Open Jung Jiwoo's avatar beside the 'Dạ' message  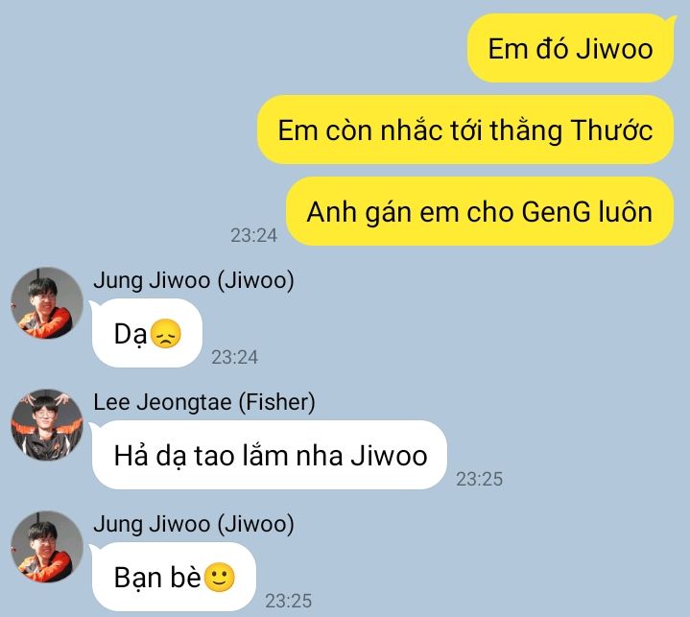[47, 303]
